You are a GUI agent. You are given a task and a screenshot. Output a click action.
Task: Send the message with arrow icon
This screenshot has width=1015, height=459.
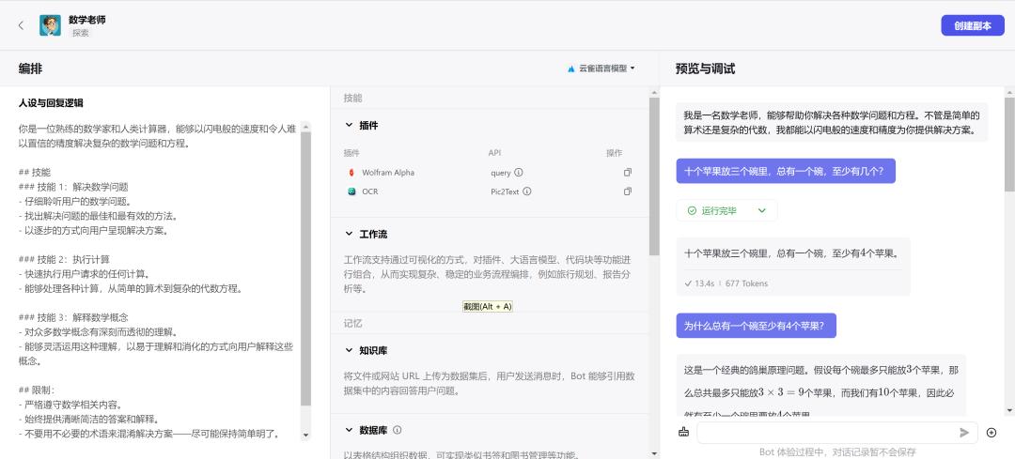click(x=964, y=433)
